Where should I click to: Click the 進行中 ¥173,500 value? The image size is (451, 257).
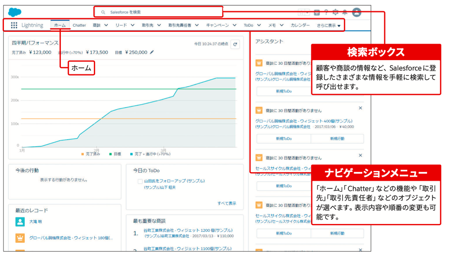[x=97, y=52]
